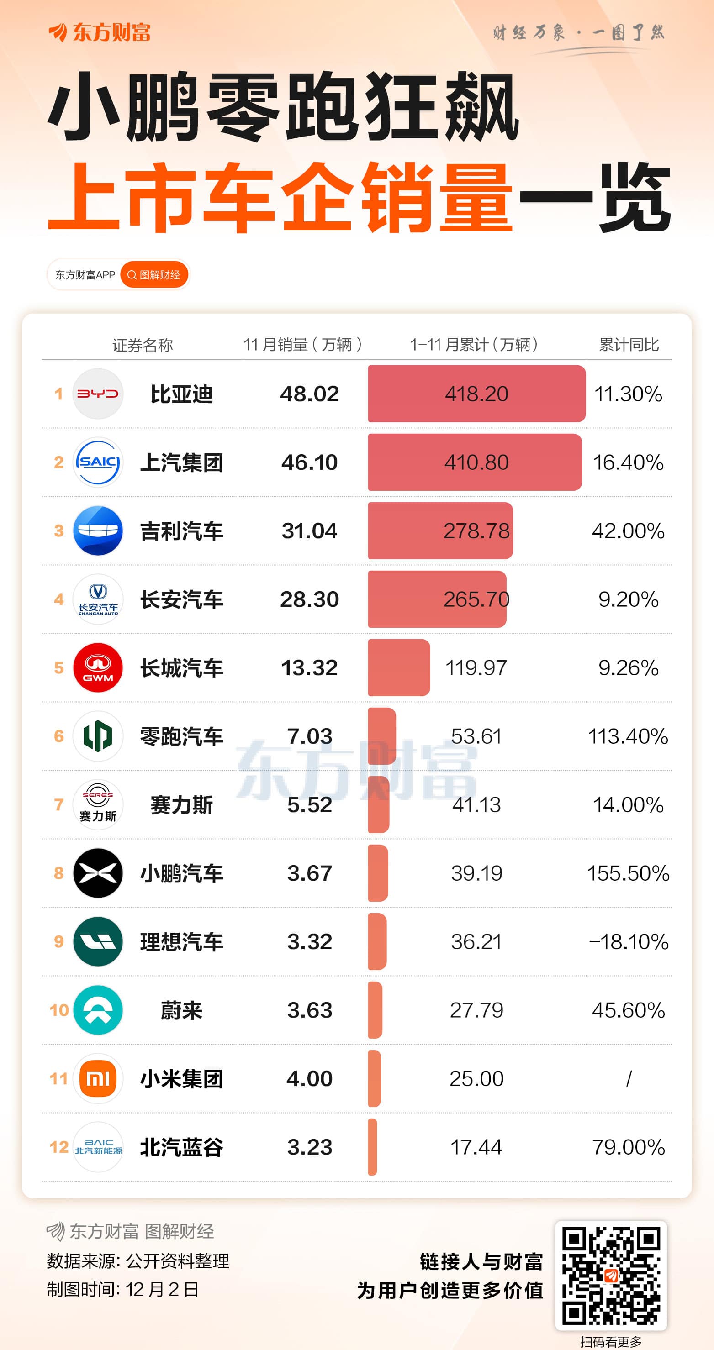Click the red 418.20 bar for BYD
Image resolution: width=714 pixels, height=1350 pixels.
(476, 394)
